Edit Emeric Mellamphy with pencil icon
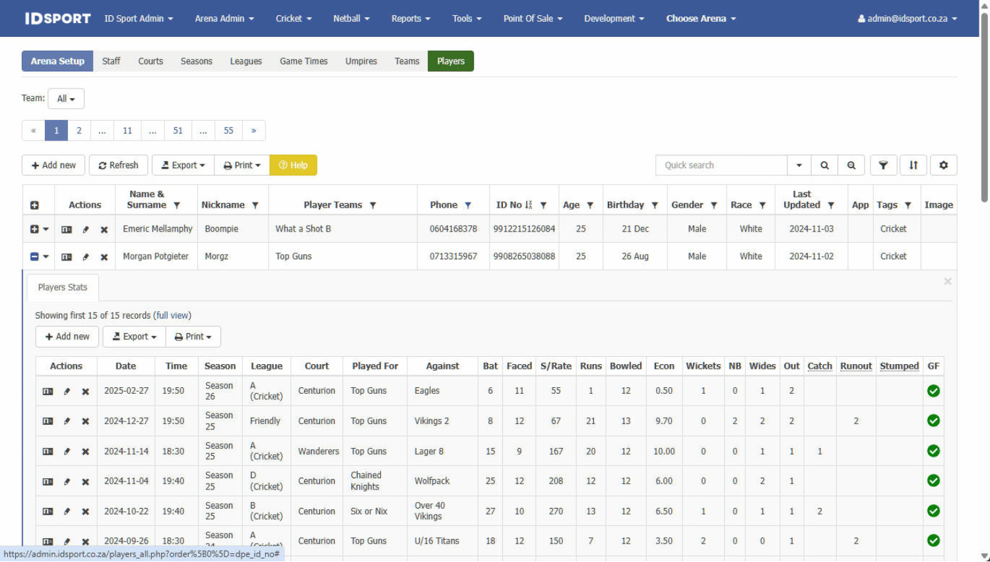The image size is (990, 562). coord(85,230)
